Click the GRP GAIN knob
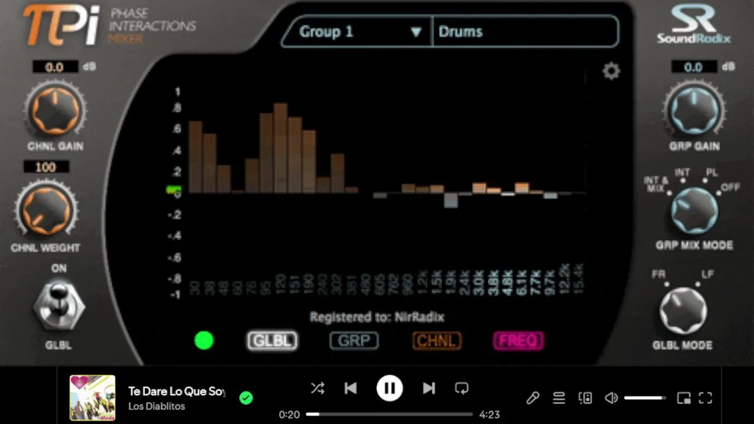This screenshot has width=754, height=424. point(694,110)
